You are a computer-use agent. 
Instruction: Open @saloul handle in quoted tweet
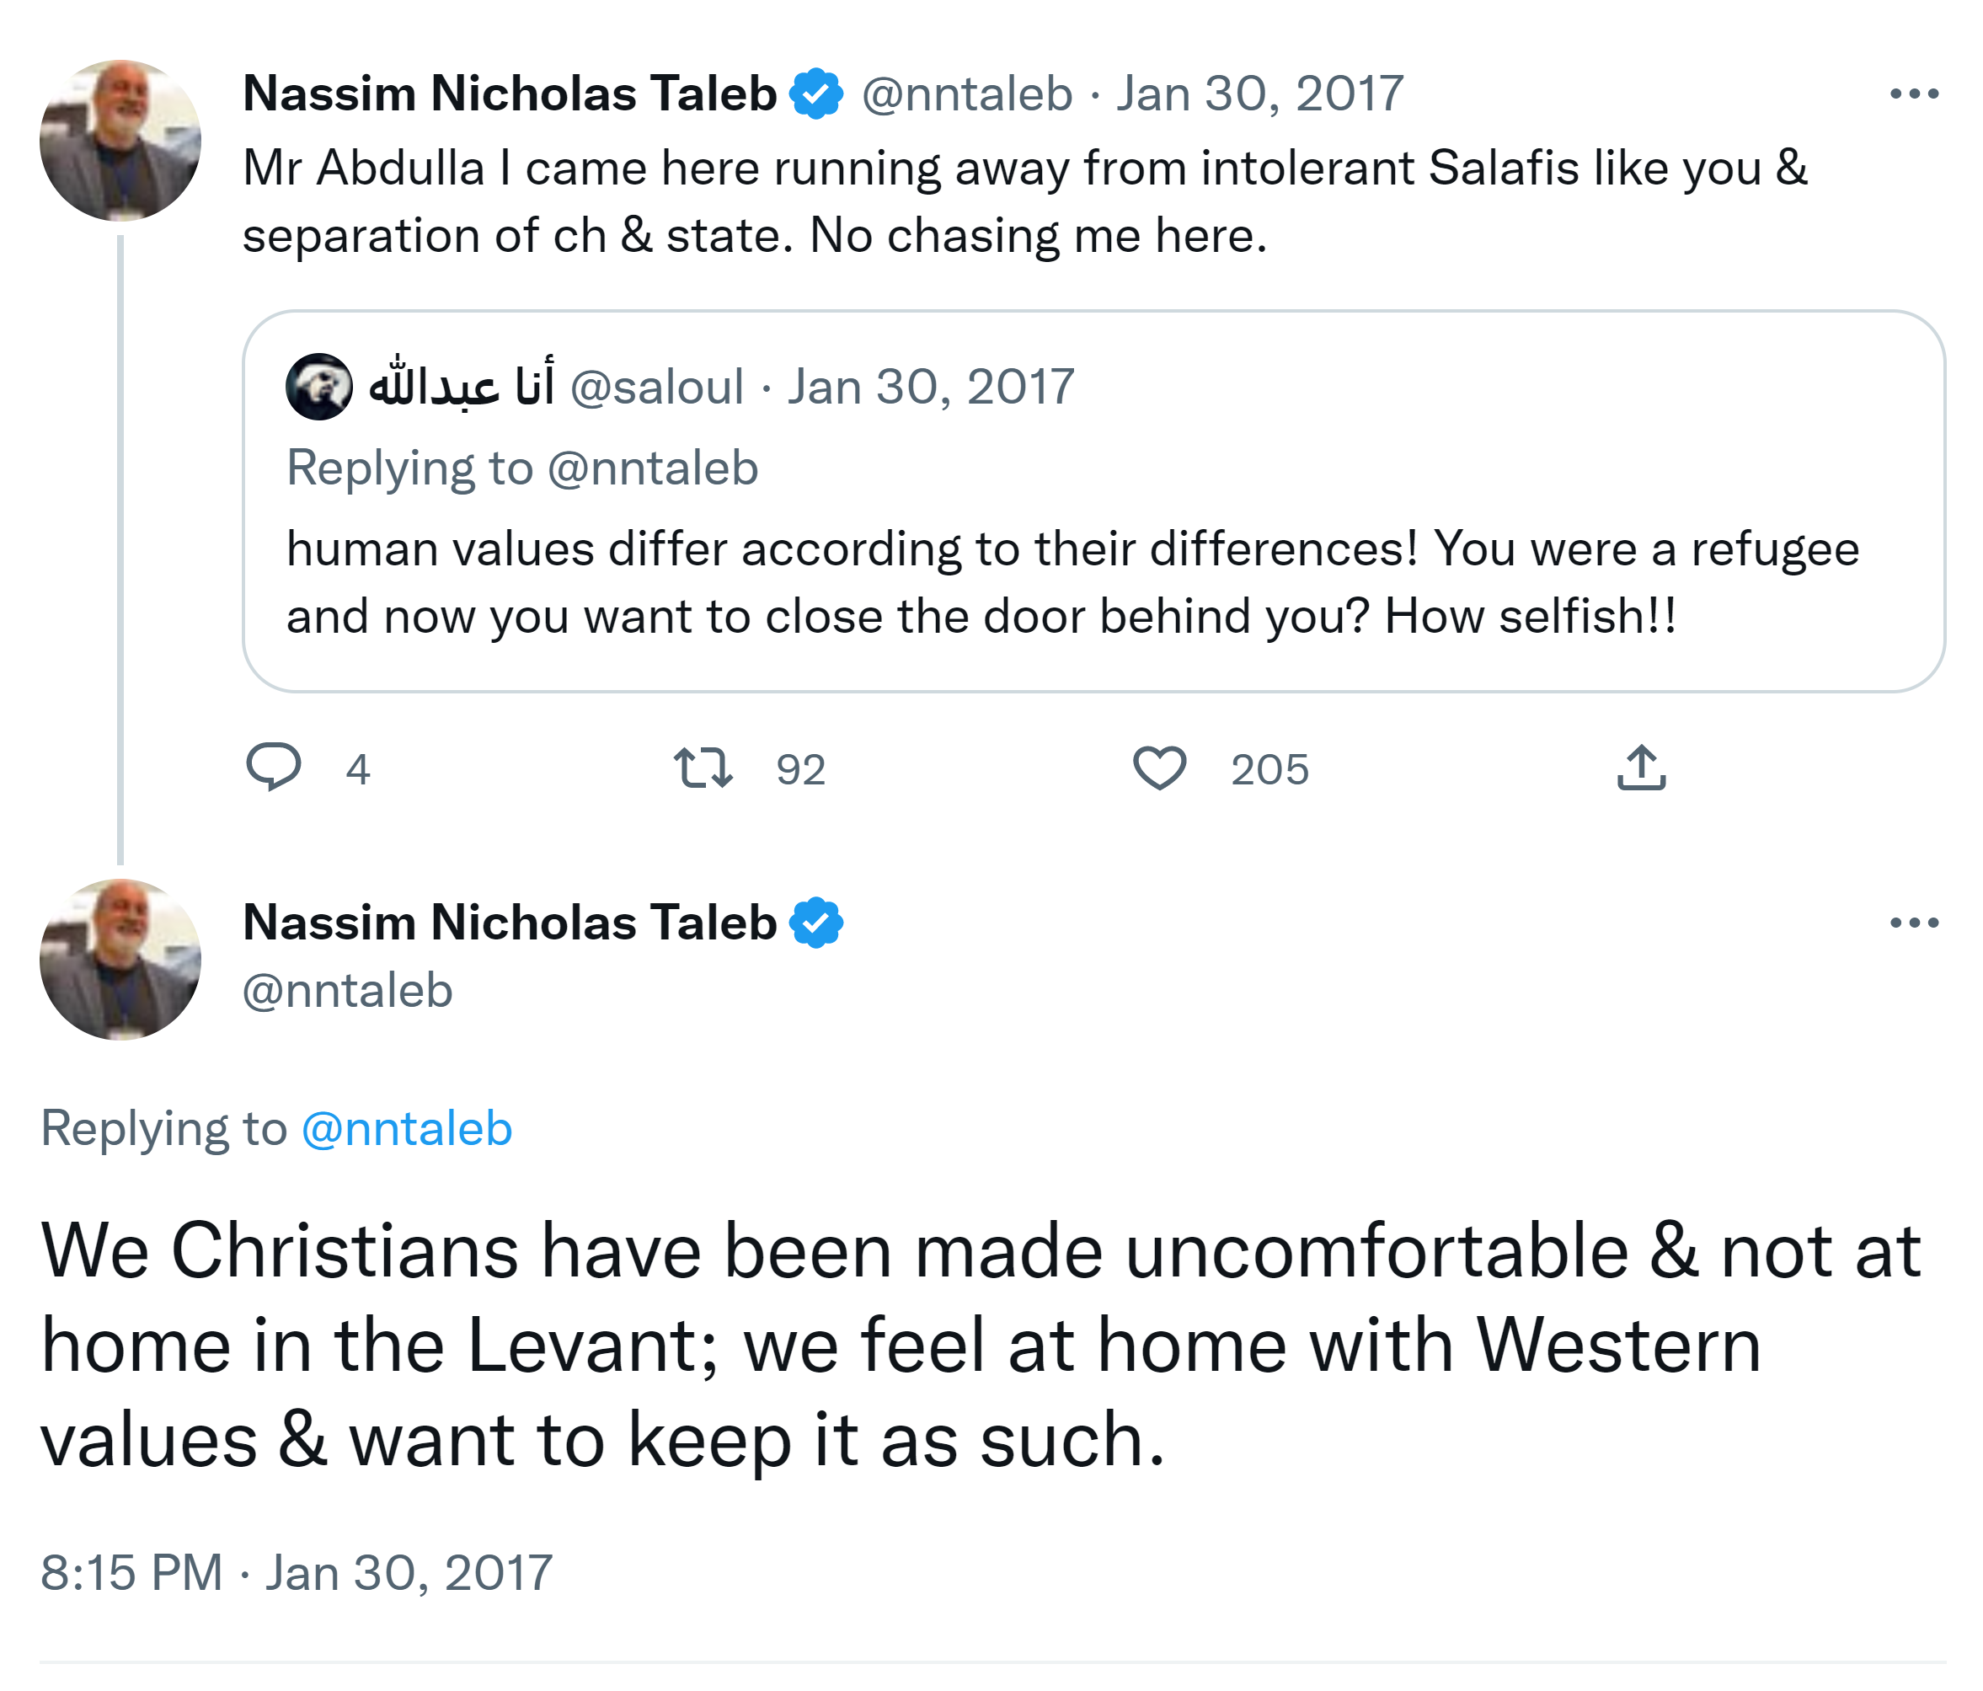click(656, 388)
